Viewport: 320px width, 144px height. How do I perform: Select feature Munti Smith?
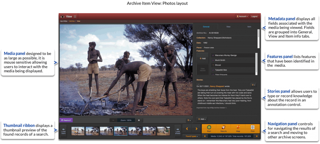point(233,60)
